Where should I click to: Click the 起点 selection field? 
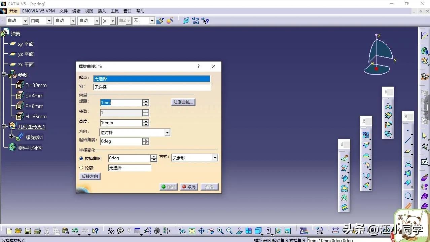pyautogui.click(x=151, y=79)
